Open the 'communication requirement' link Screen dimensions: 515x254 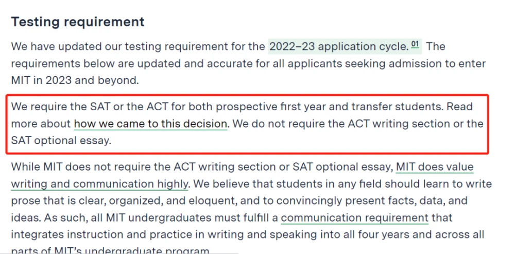coord(354,217)
